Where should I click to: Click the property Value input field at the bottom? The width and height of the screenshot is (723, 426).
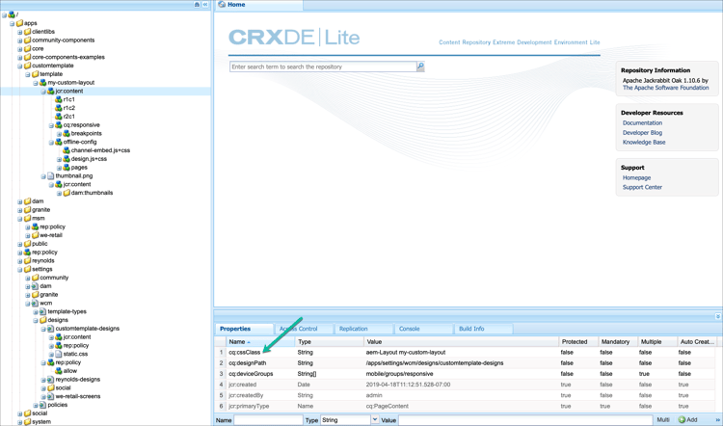coord(525,420)
